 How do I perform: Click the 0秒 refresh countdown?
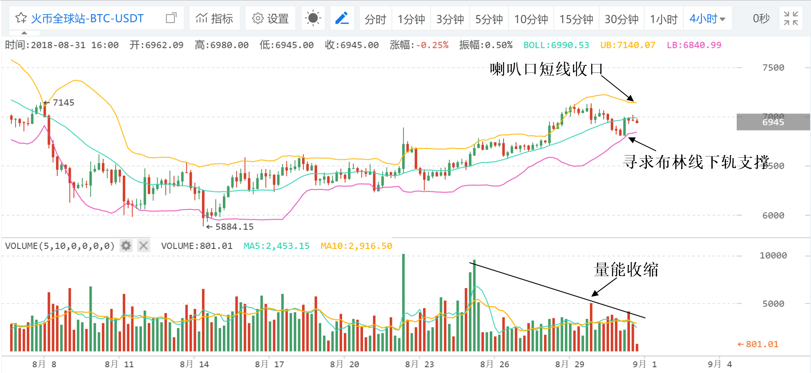click(761, 18)
